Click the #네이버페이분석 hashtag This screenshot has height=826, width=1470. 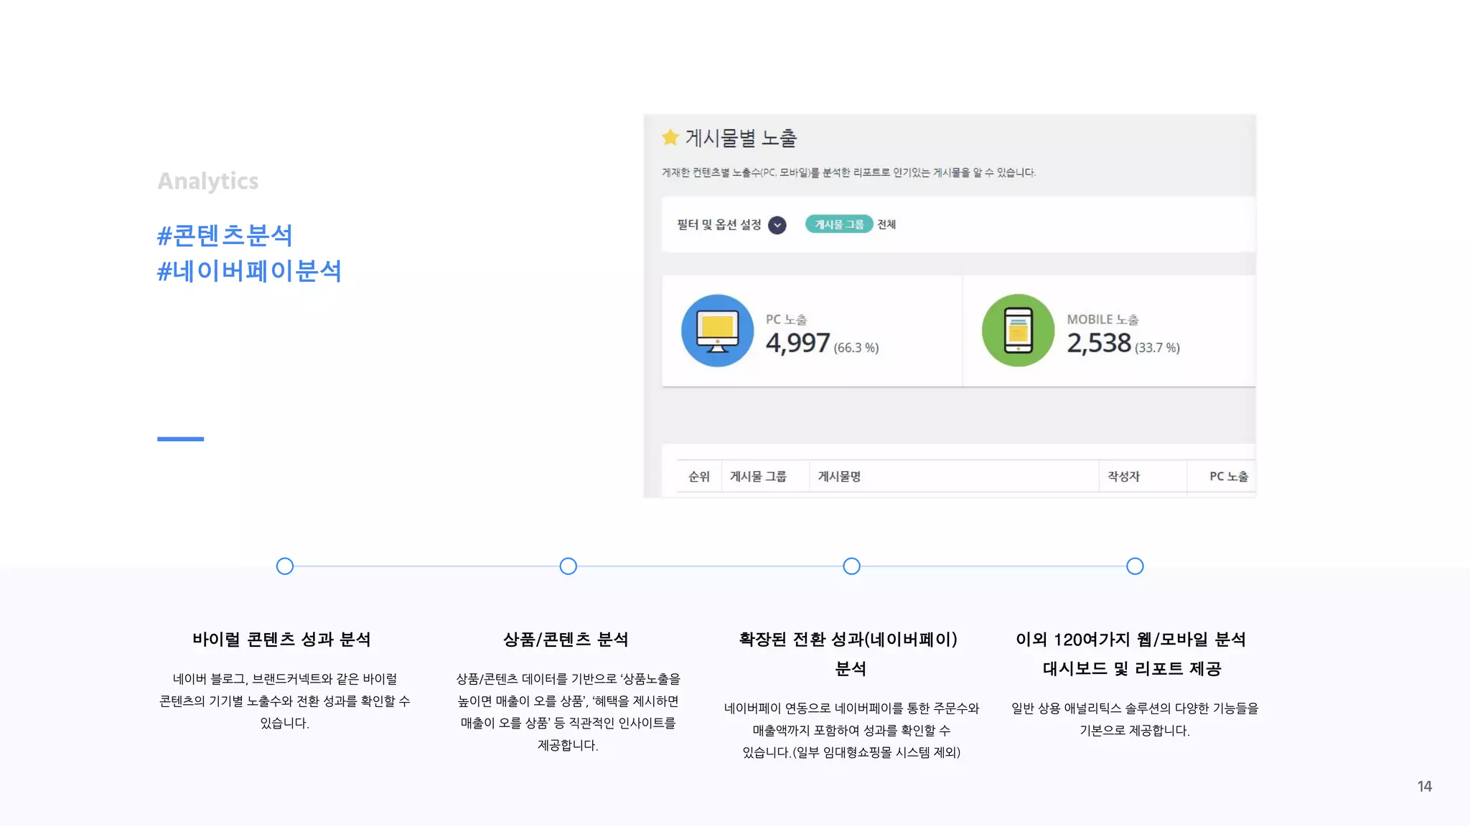249,271
